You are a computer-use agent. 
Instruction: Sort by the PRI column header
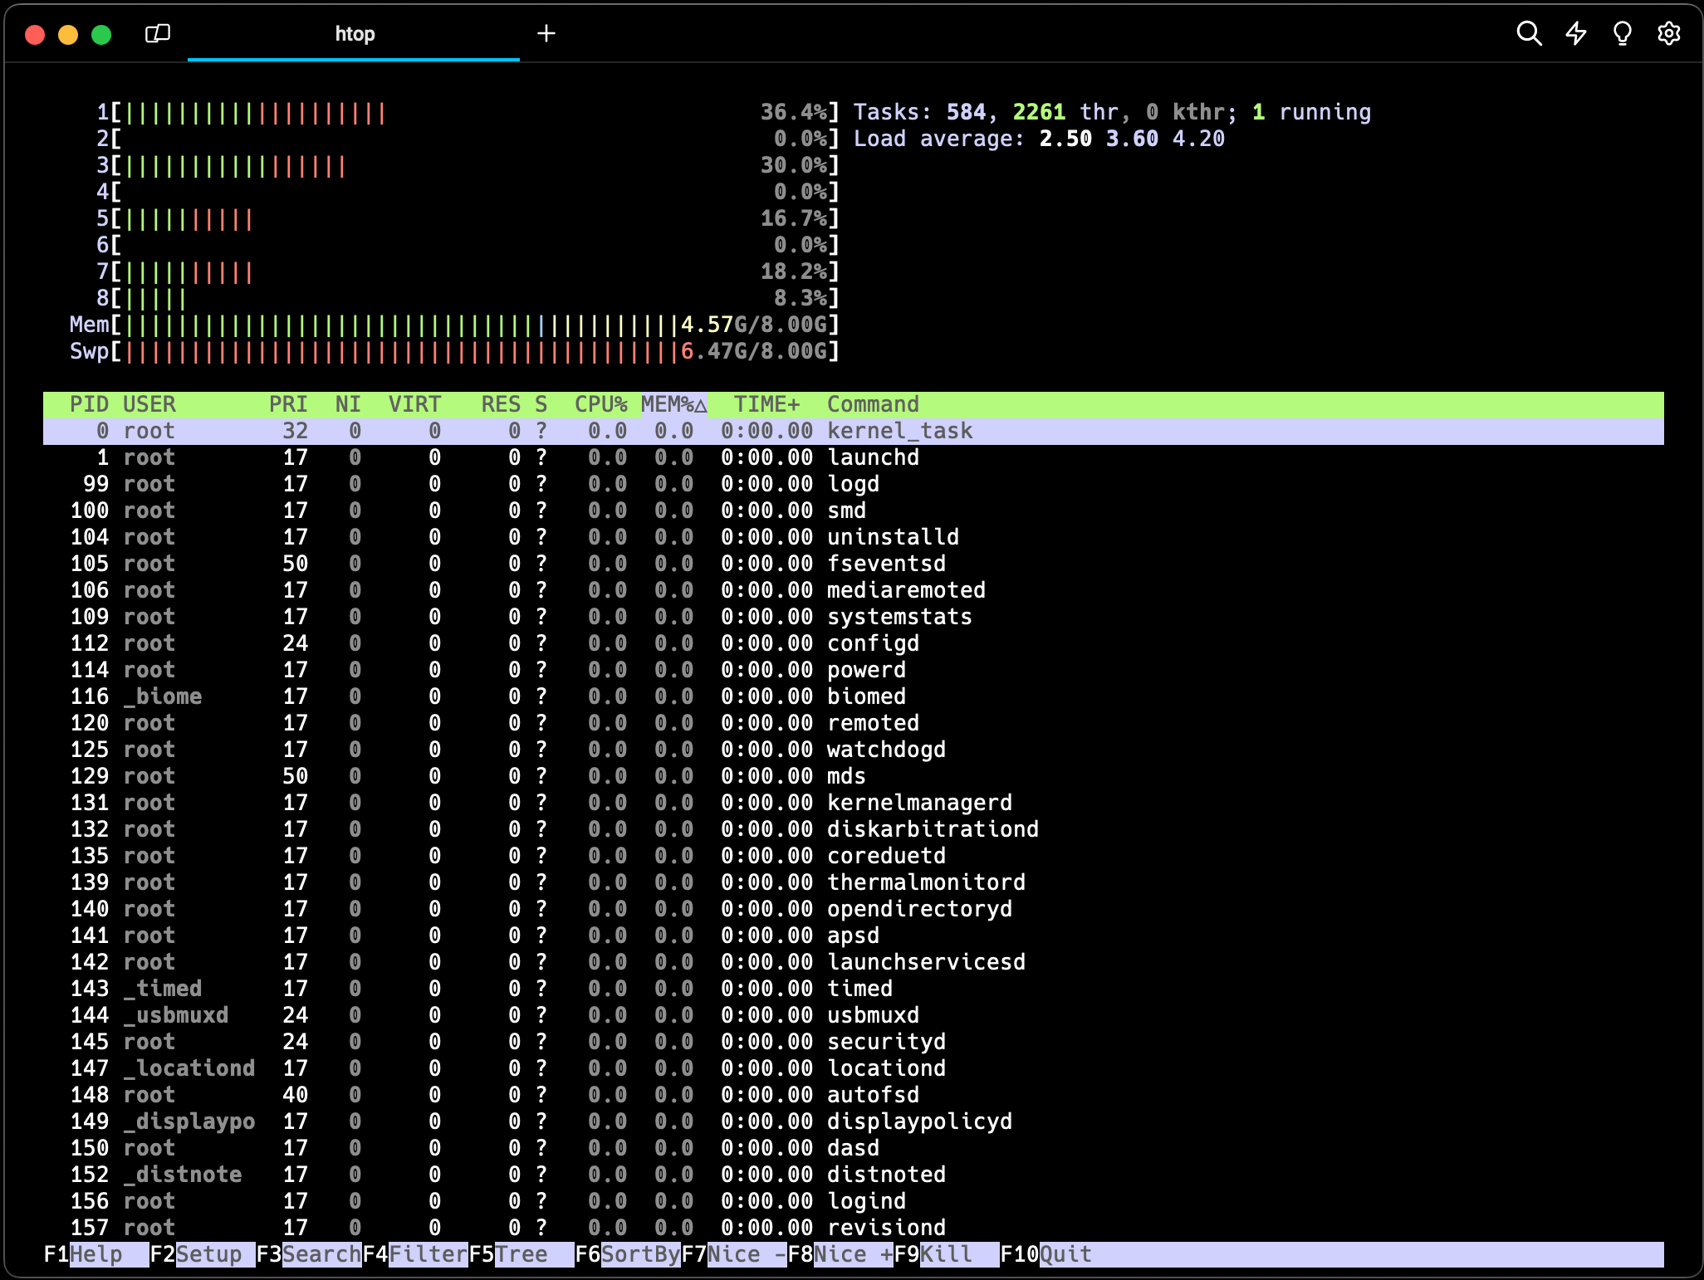[288, 404]
